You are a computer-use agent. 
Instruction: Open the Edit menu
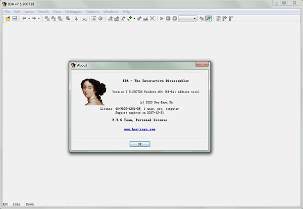[x=17, y=12]
